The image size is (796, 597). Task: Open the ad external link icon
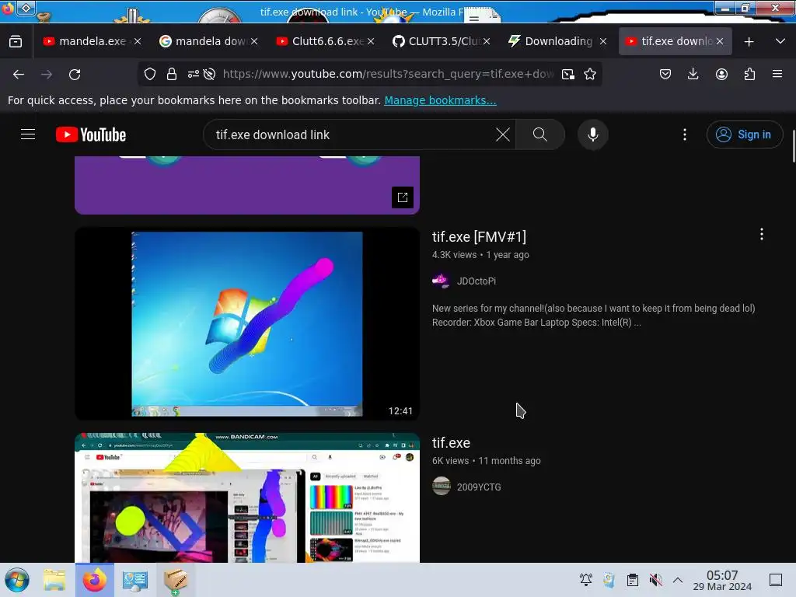403,197
